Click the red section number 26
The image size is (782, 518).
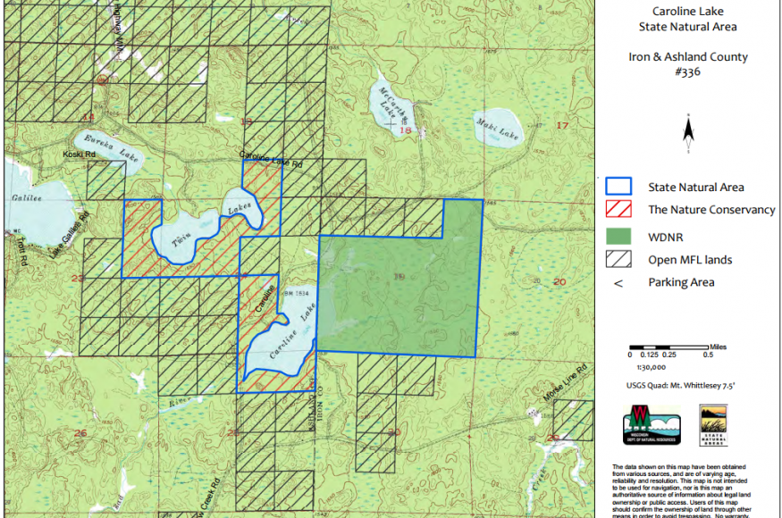(x=80, y=433)
